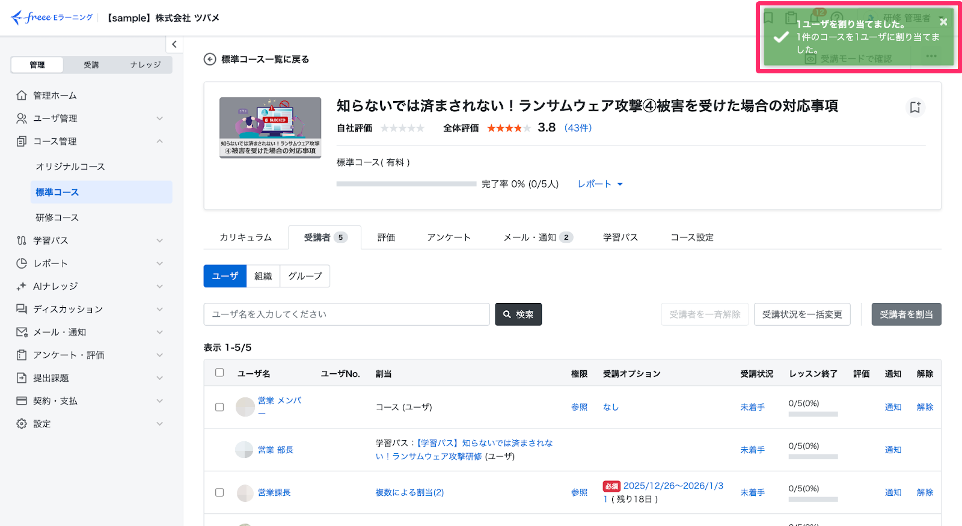The width and height of the screenshot is (962, 526).
Task: Open the コース設定 tab
Action: 692,237
